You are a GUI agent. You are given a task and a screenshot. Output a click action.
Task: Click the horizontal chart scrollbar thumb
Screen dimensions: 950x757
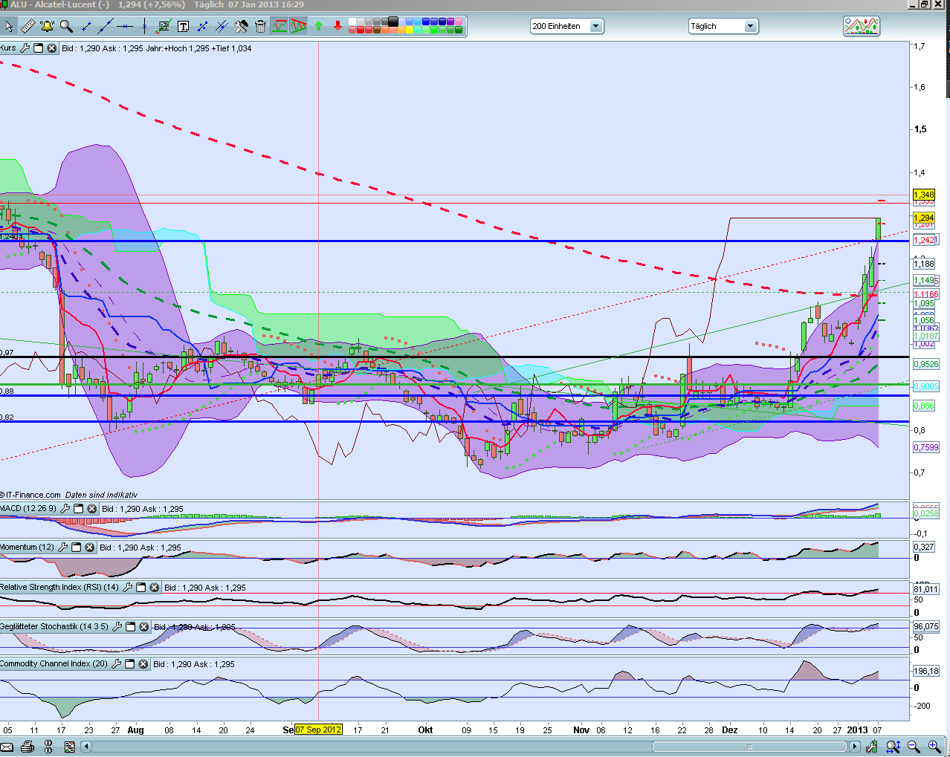pyautogui.click(x=749, y=747)
